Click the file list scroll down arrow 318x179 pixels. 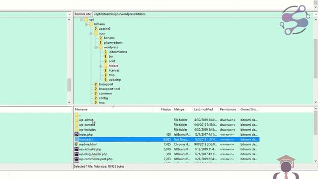tap(316, 161)
